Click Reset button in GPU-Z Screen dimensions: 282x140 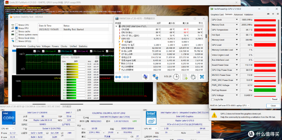point(274,99)
